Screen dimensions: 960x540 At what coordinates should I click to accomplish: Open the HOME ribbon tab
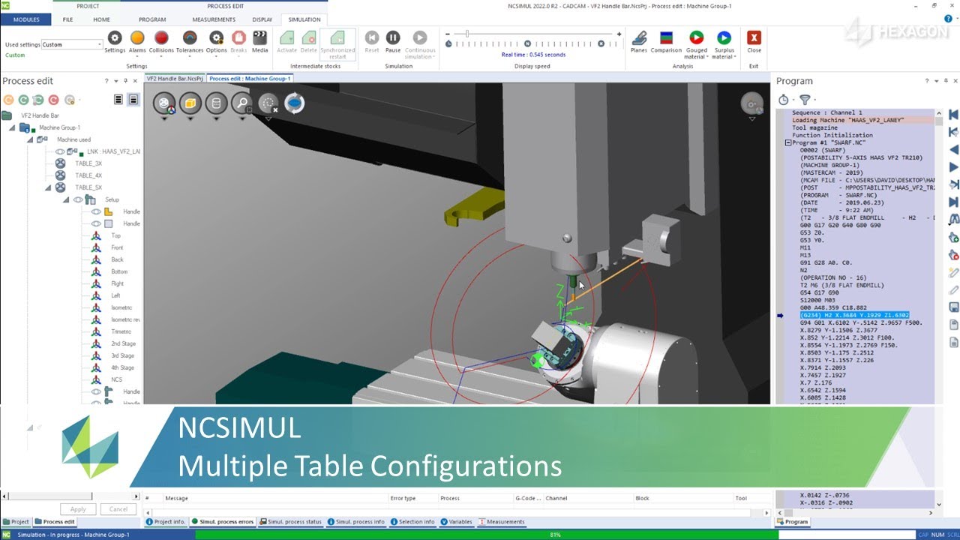click(101, 19)
